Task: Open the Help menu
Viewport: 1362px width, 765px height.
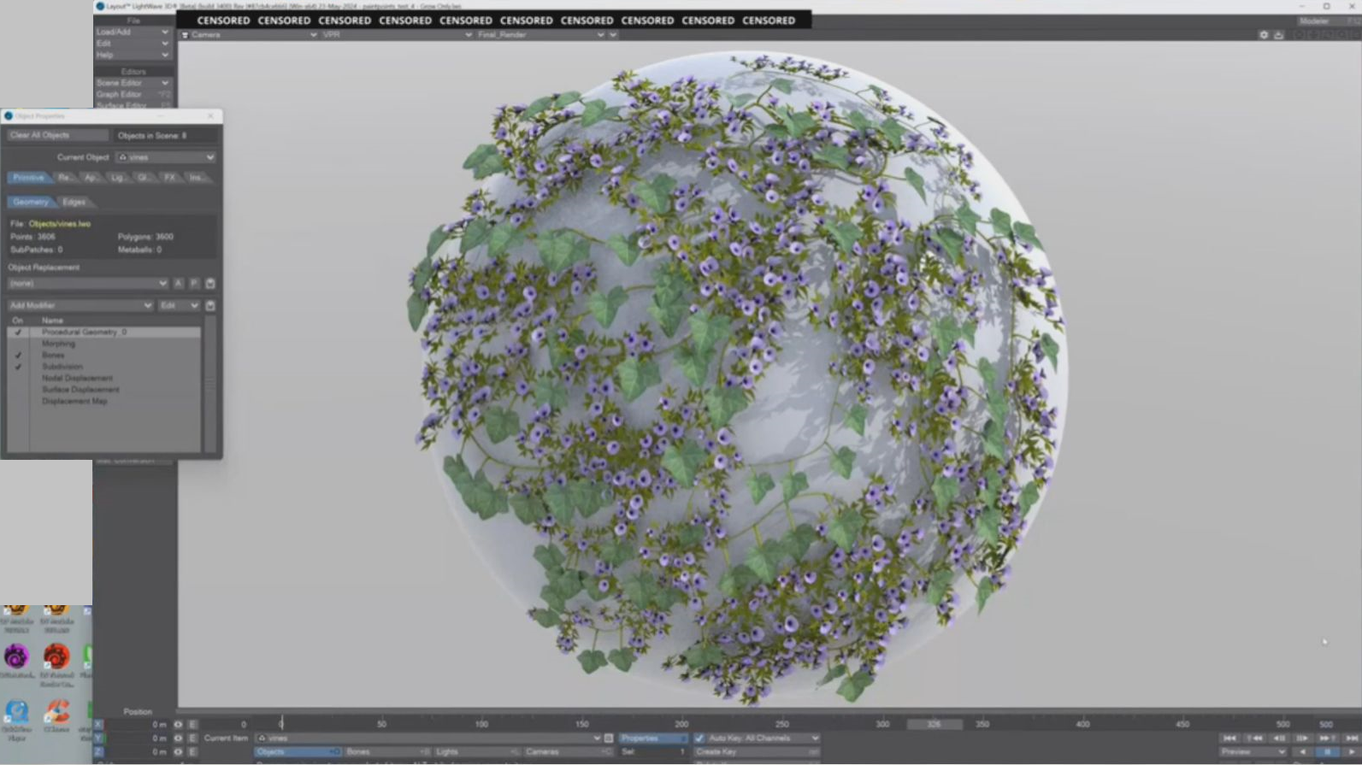Action: [133, 56]
